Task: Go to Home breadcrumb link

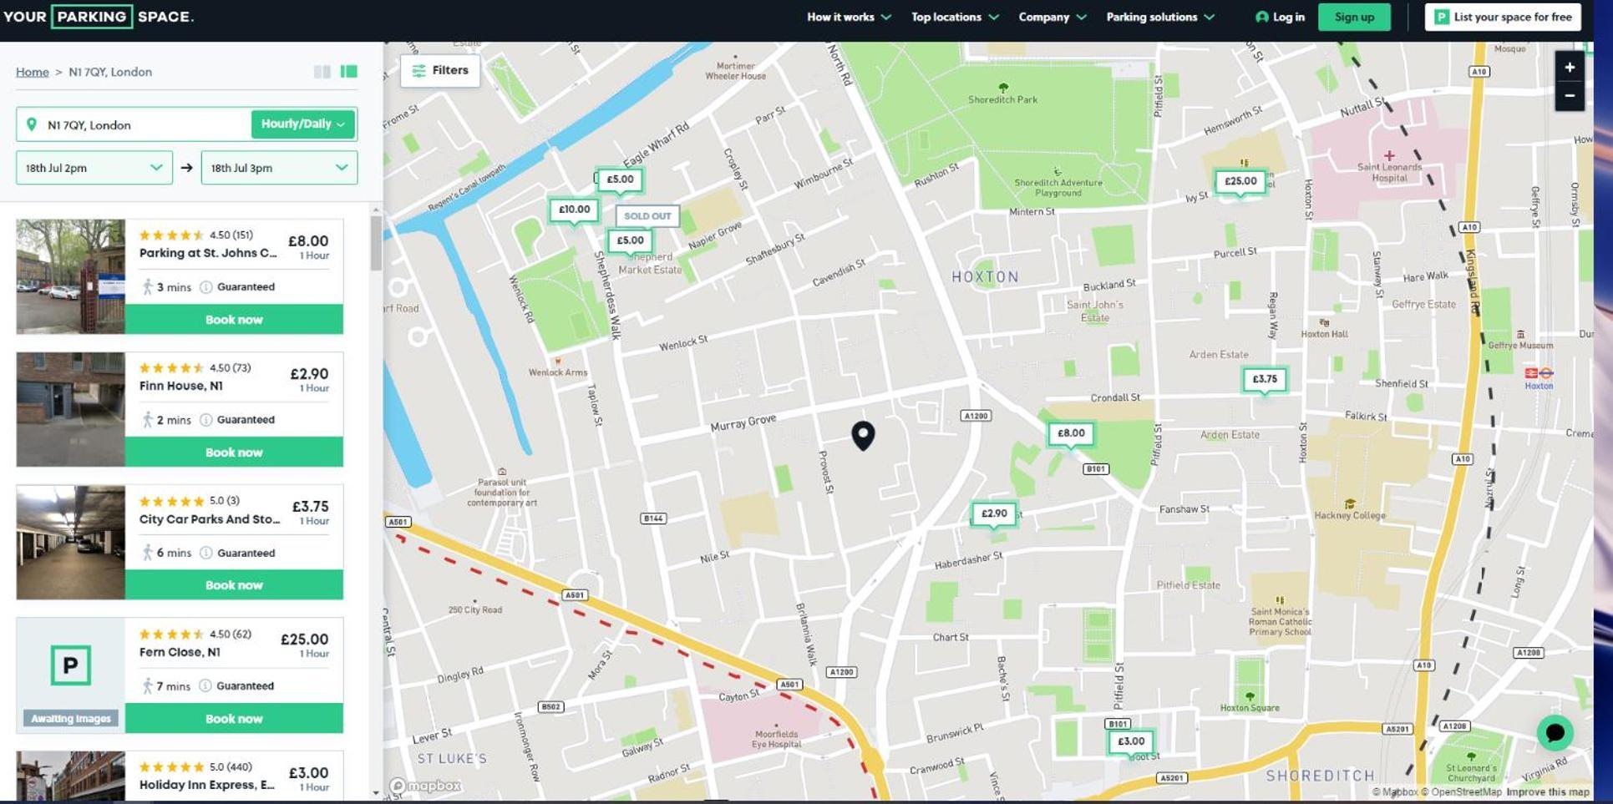Action: (33, 72)
